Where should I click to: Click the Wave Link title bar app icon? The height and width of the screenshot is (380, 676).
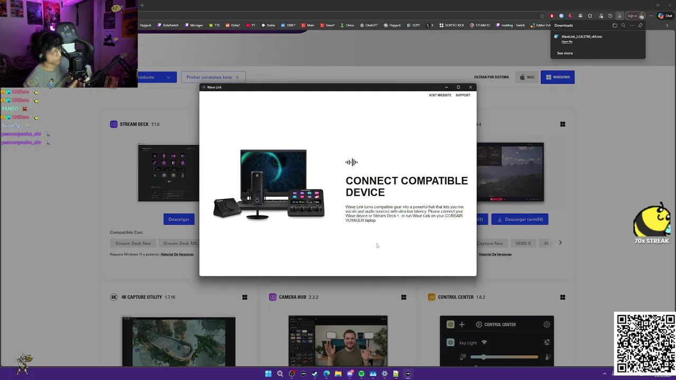[x=204, y=87]
